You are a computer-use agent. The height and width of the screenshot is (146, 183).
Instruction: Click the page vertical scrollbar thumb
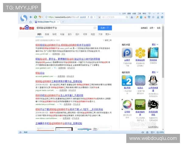pyautogui.click(x=163, y=52)
